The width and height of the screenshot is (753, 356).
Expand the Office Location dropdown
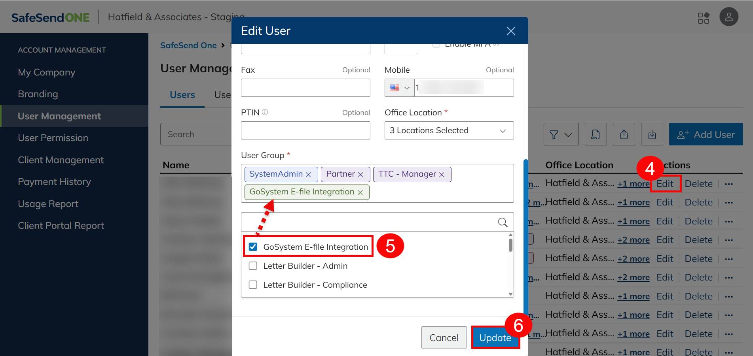coord(449,130)
